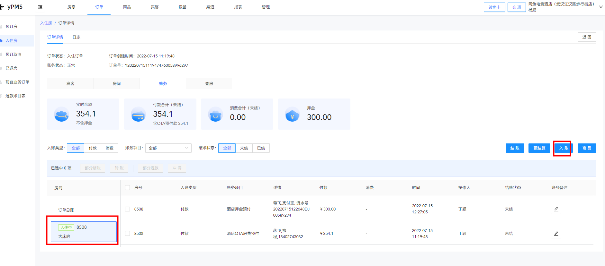Click the edit pencil icon for 酒店押金预付 row
The height and width of the screenshot is (266, 605).
pyautogui.click(x=556, y=209)
